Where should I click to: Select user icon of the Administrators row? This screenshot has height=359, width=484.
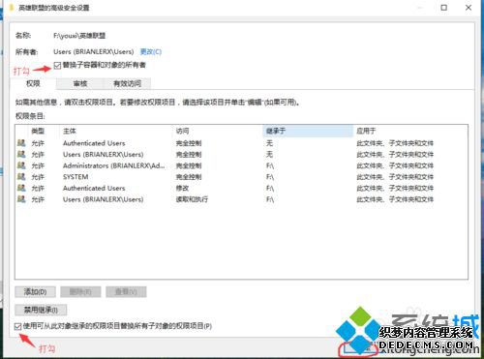(x=21, y=165)
